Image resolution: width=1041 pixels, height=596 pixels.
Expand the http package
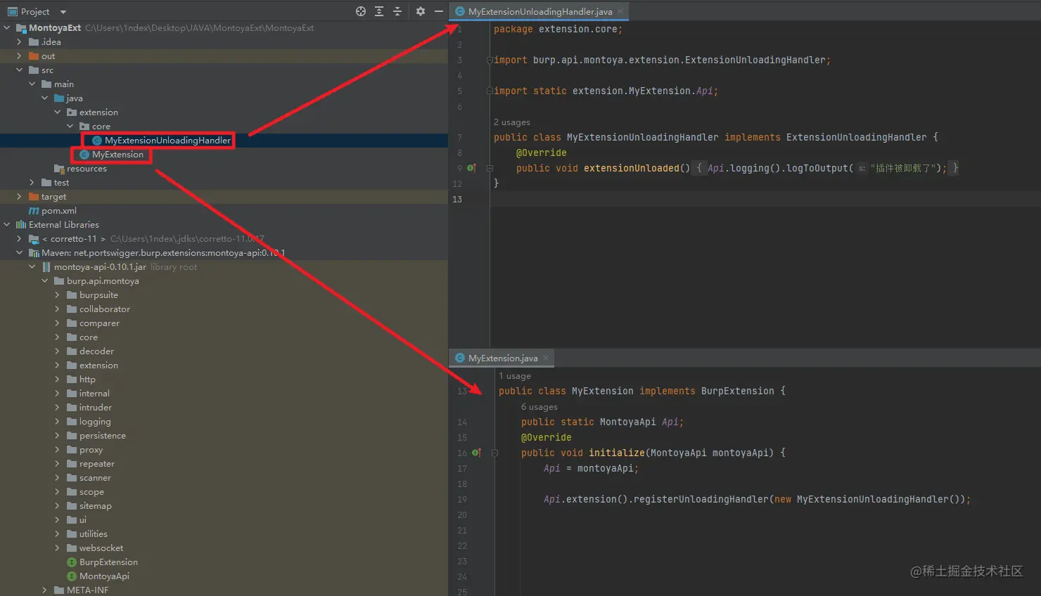pyautogui.click(x=58, y=380)
